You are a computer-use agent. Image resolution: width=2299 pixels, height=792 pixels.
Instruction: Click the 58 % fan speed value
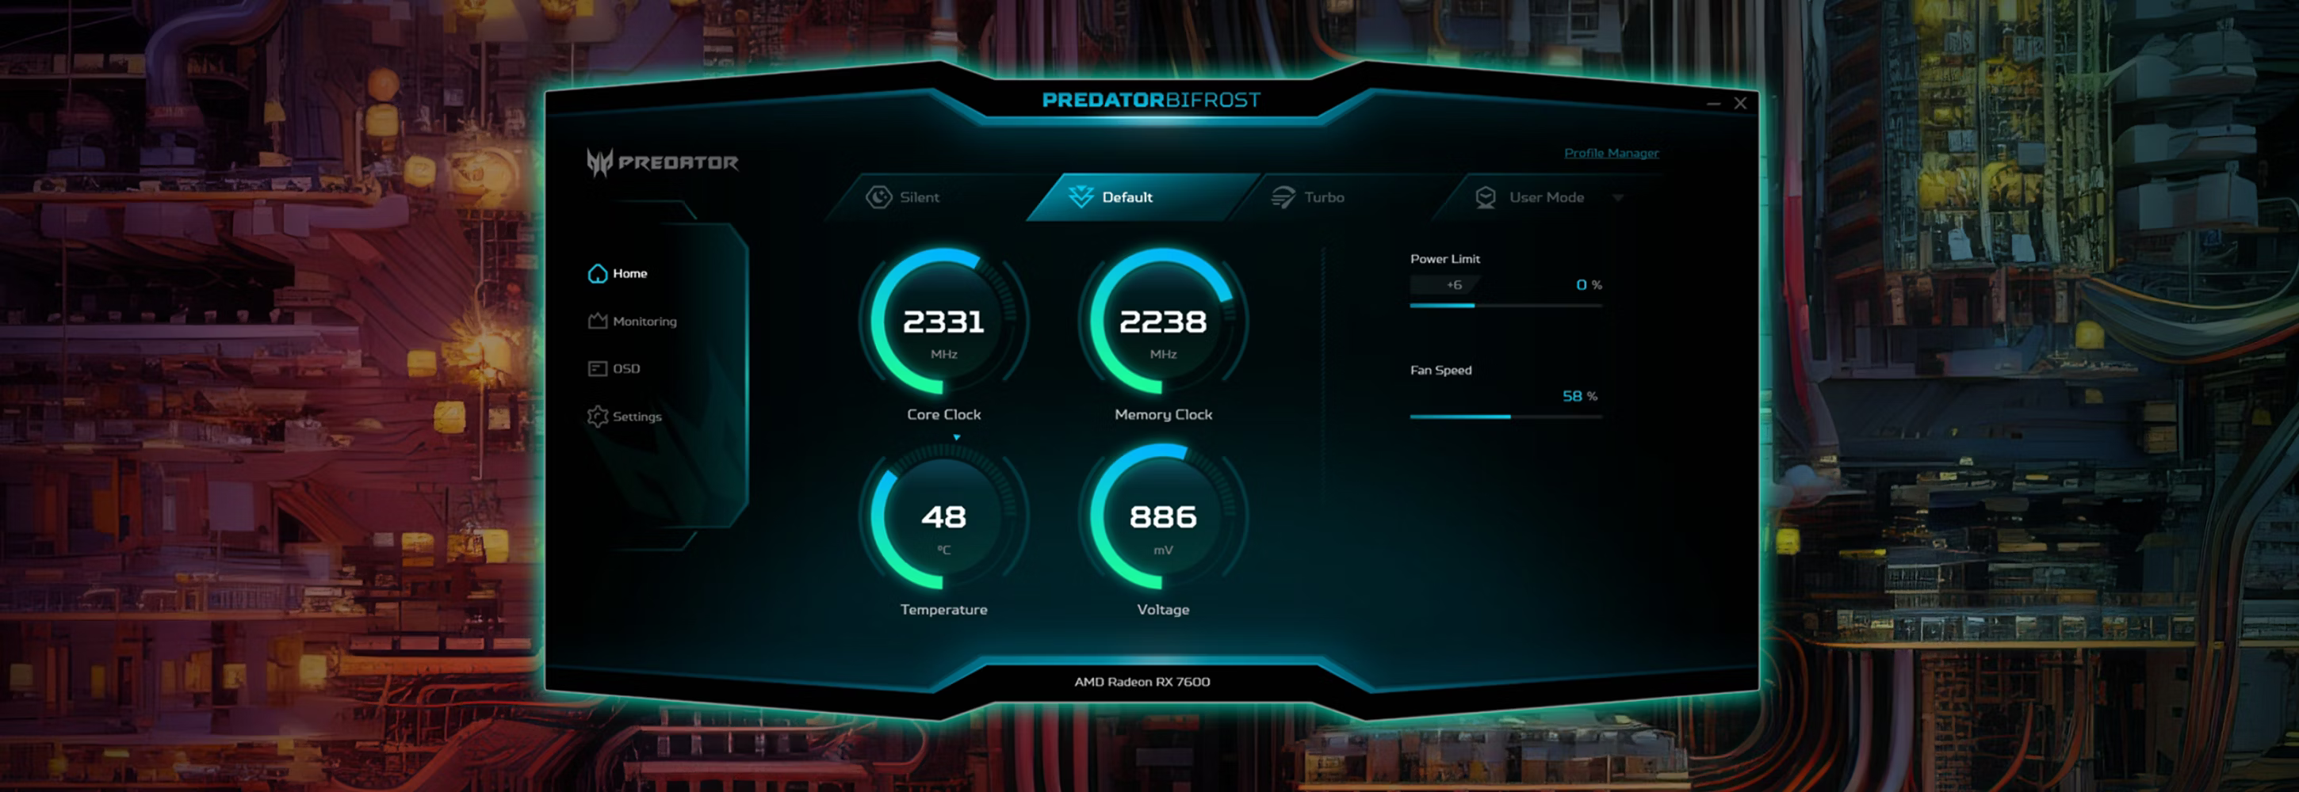(1580, 396)
